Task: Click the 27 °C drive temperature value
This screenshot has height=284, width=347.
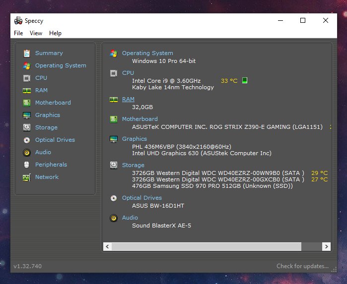Action: tap(320, 179)
